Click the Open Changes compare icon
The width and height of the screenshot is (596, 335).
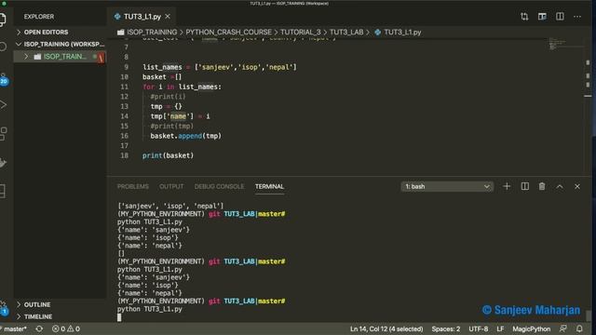tap(524, 17)
